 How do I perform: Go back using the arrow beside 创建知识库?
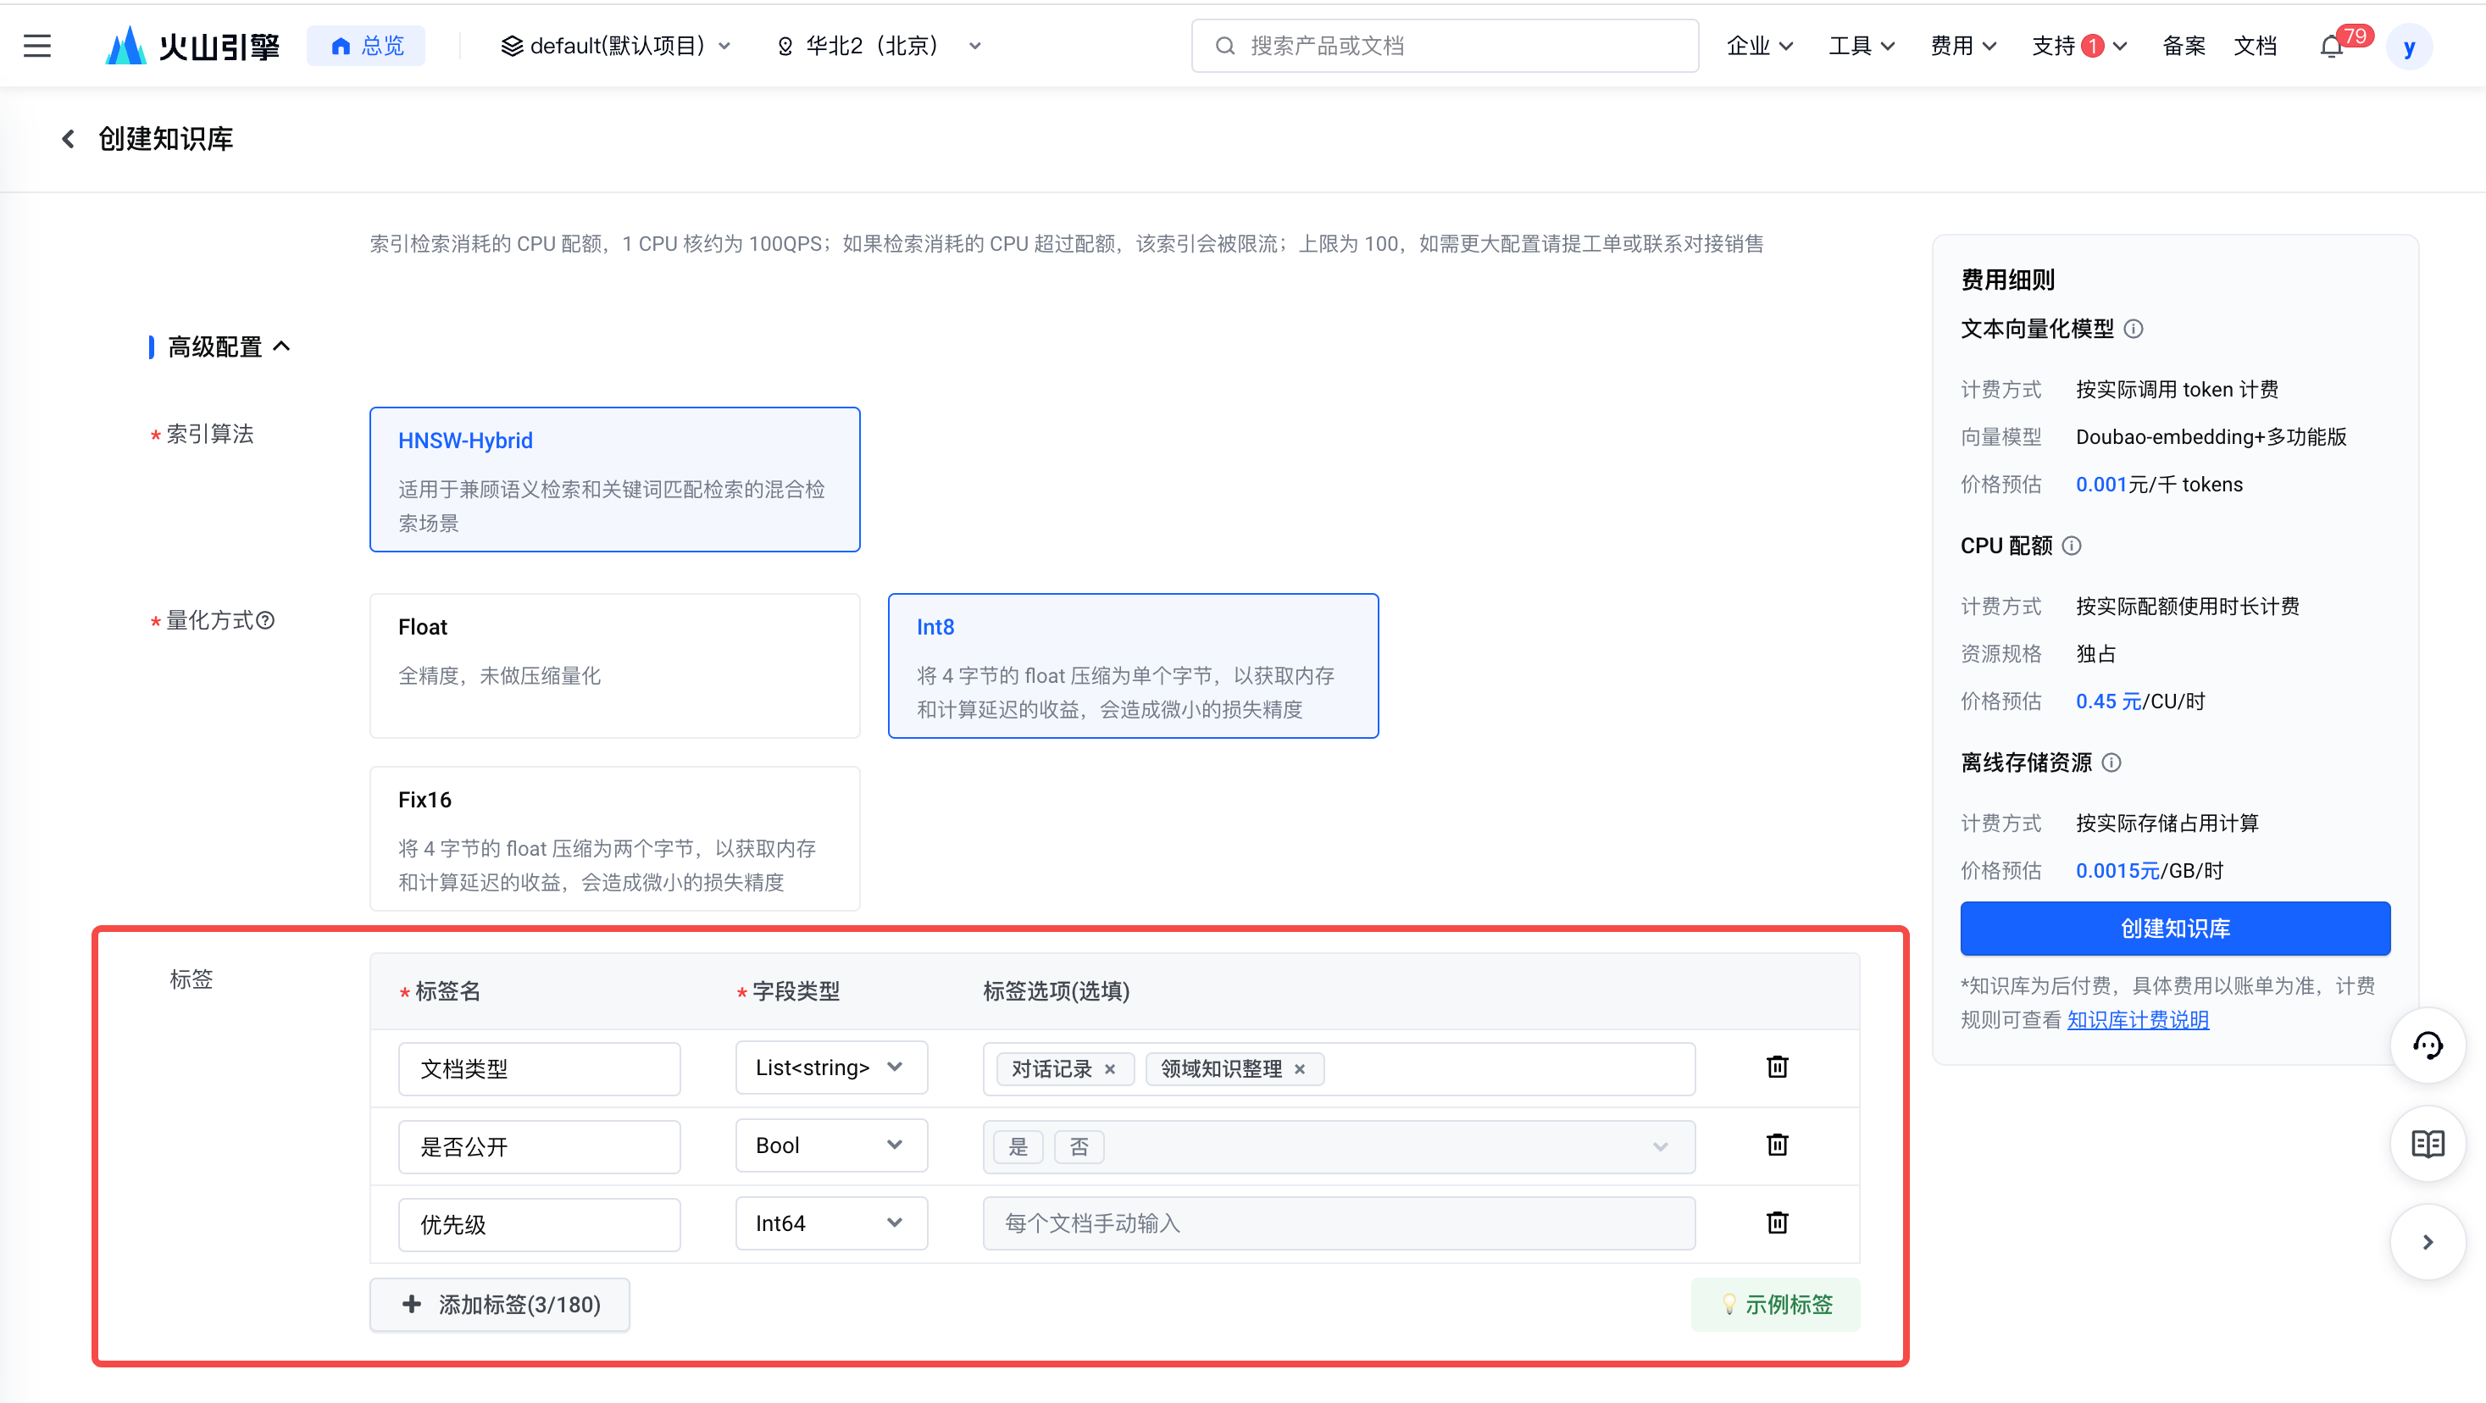click(x=68, y=139)
